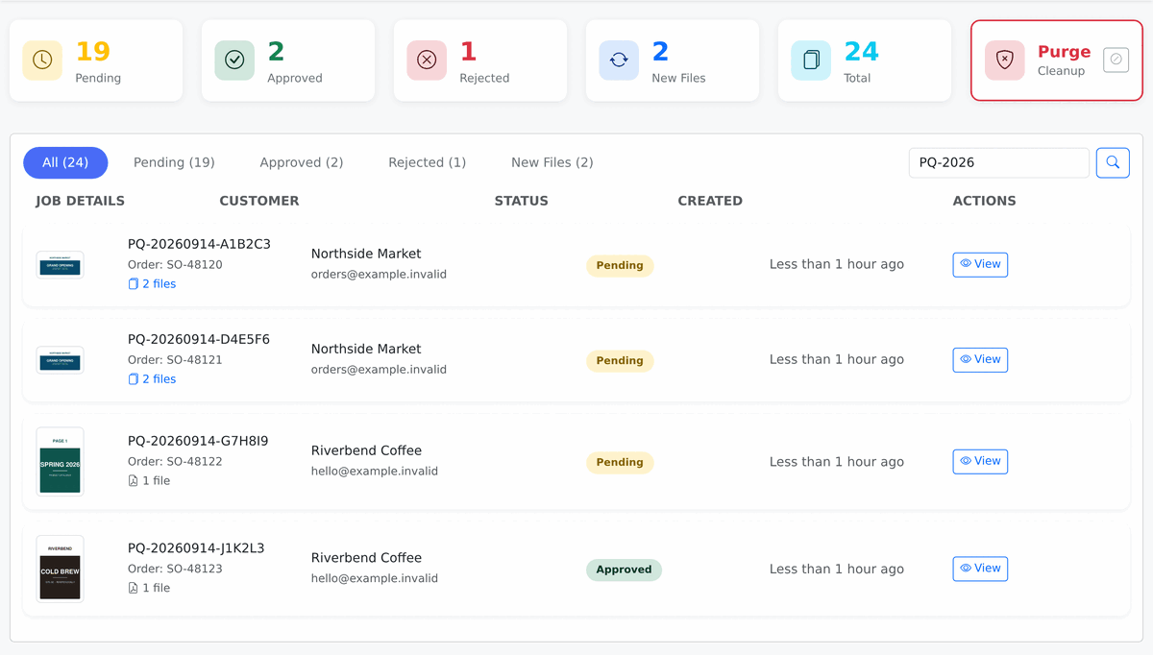Click PDF file icon for PQ-20260914-J1K2L3
The image size is (1153, 655).
(134, 588)
